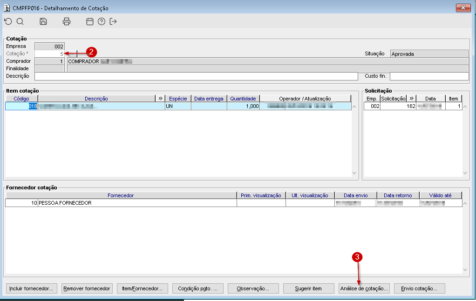Close the Detalhamento de Cotação window
This screenshot has width=476, height=301.
pos(463,8)
